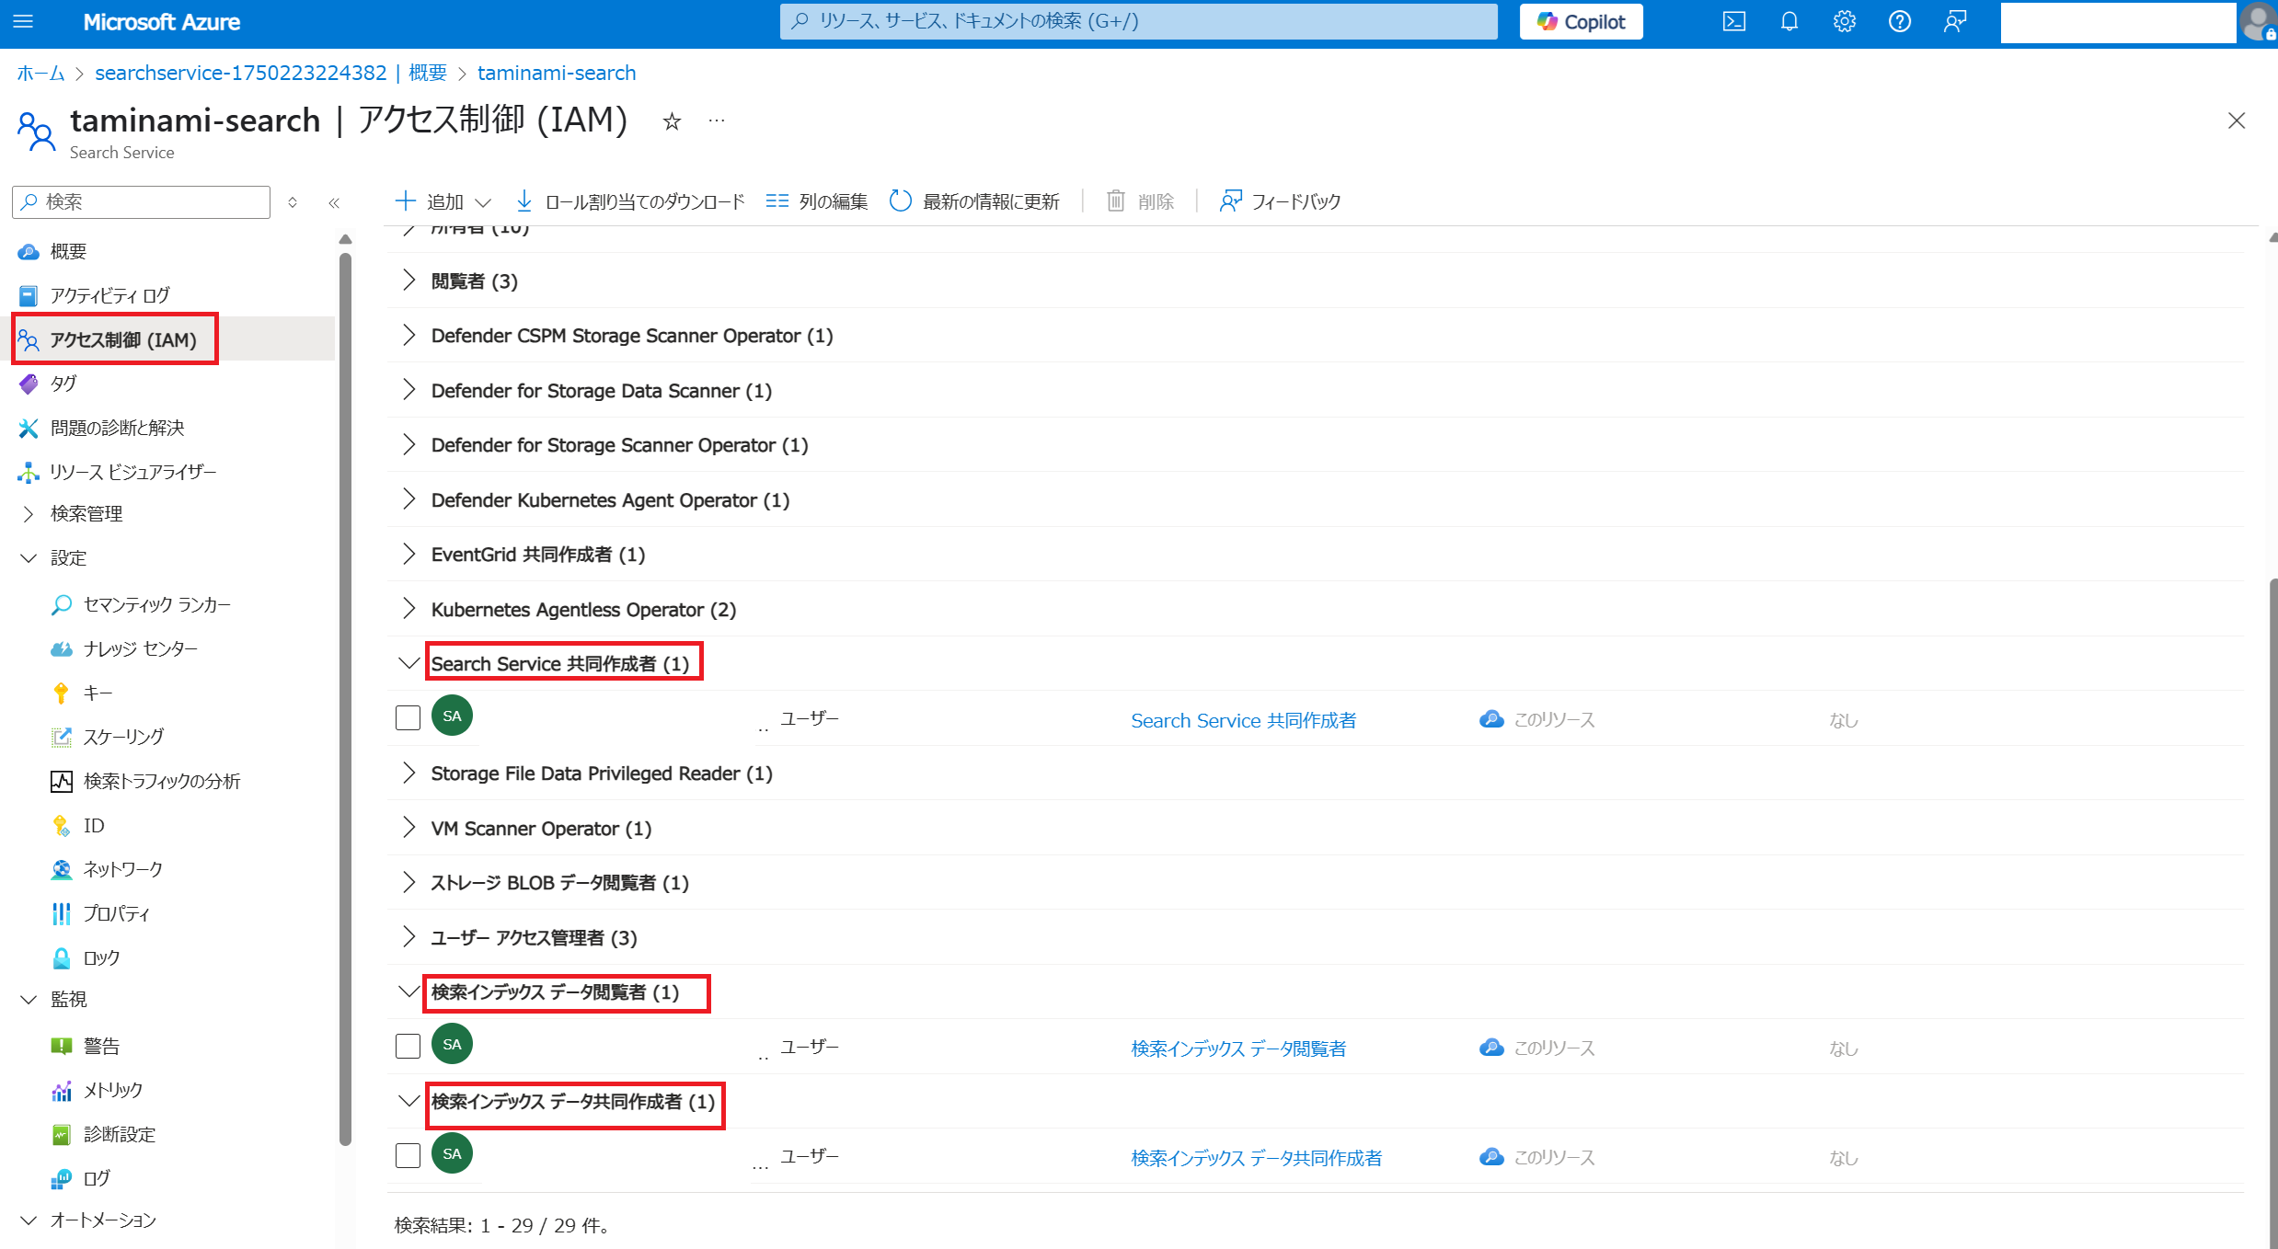Expand the 閲覧者 (3) role group
Viewport: 2278px width, 1249px height.
coord(408,281)
